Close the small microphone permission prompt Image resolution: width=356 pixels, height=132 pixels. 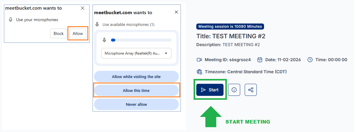(83, 8)
